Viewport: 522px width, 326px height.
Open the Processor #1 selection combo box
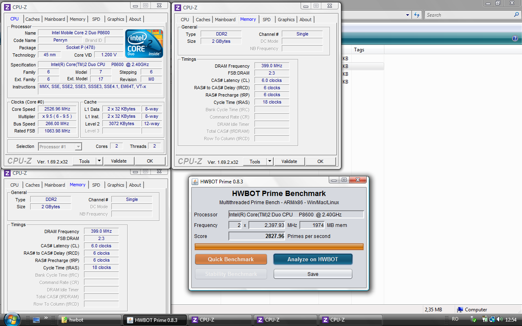coord(60,147)
